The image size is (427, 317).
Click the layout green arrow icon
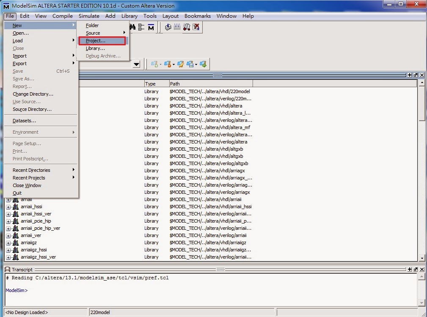[203, 64]
